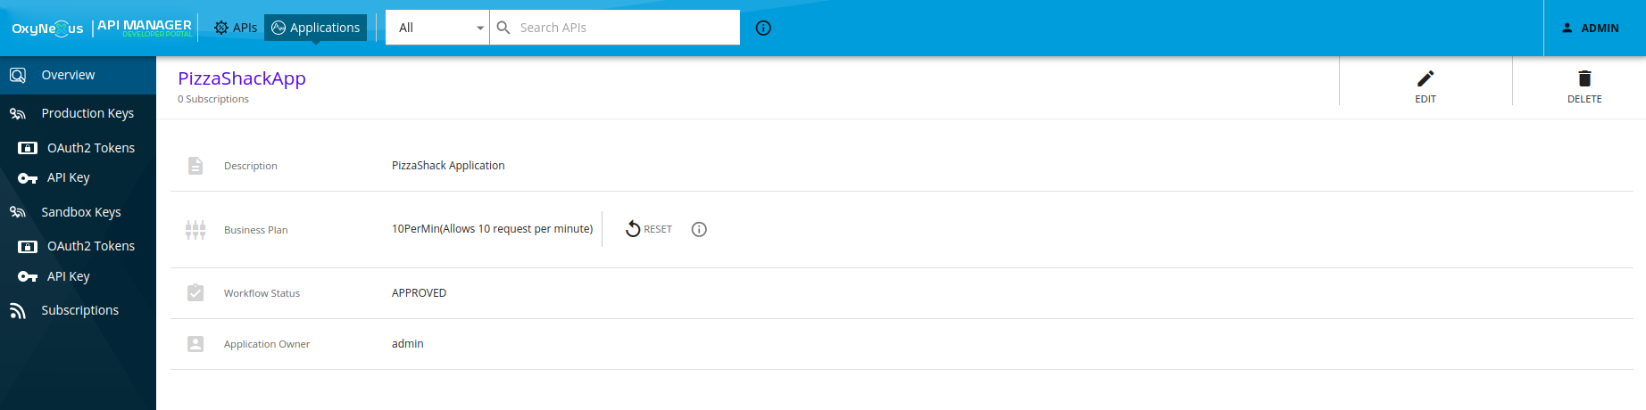Open the business plan info icon
Viewport: 1646px width, 410px height.
(699, 229)
